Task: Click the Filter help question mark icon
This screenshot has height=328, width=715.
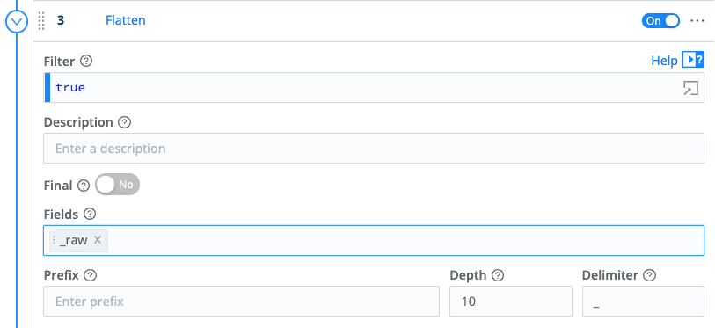Action: (86, 62)
